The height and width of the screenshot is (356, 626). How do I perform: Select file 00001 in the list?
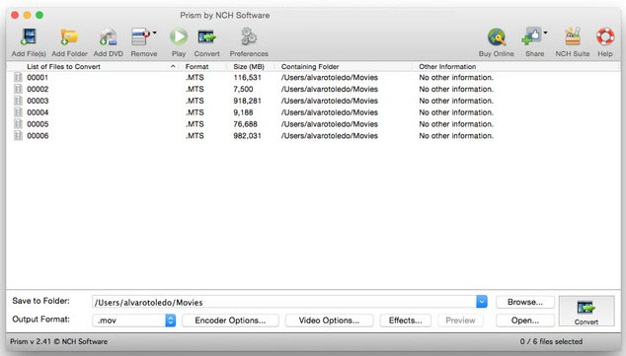click(38, 77)
